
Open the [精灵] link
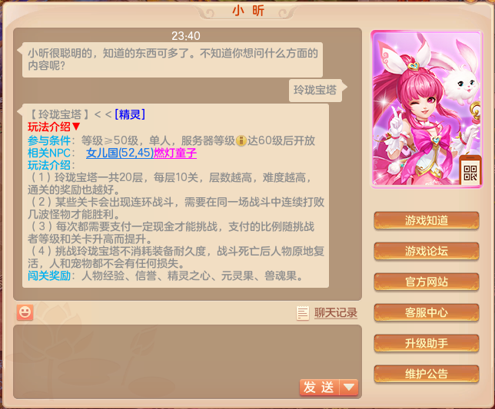pyautogui.click(x=130, y=114)
